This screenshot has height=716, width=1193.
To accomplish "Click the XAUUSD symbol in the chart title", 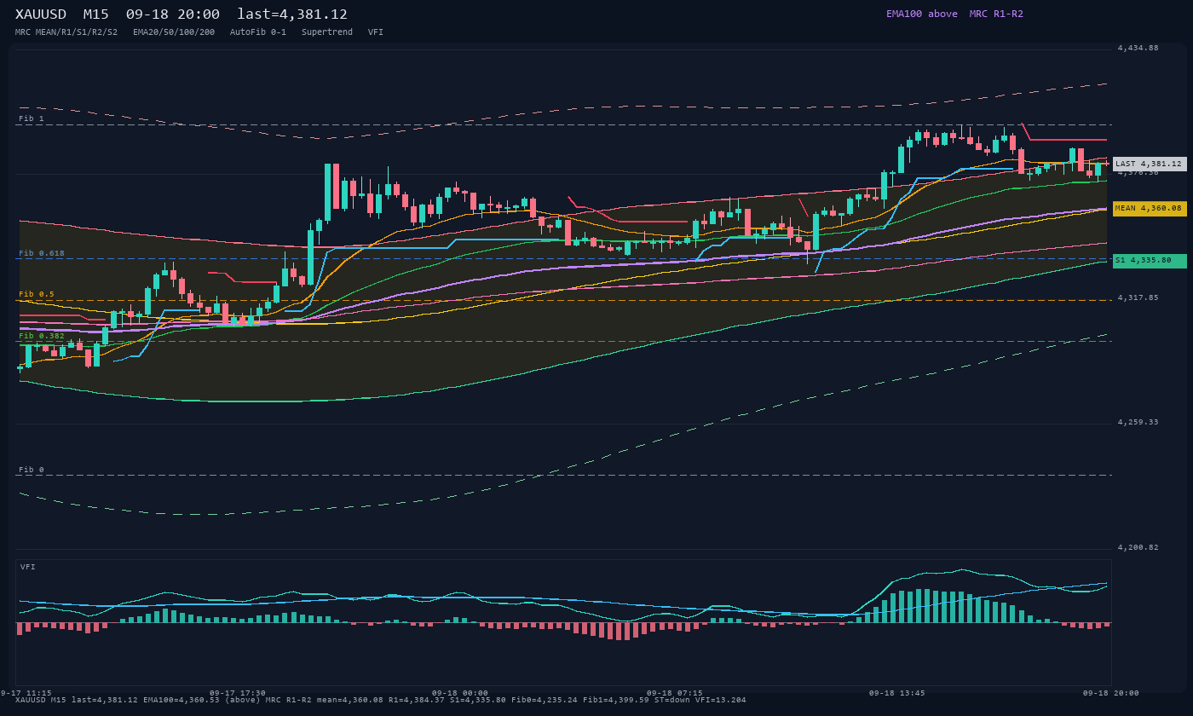I will coord(41,14).
